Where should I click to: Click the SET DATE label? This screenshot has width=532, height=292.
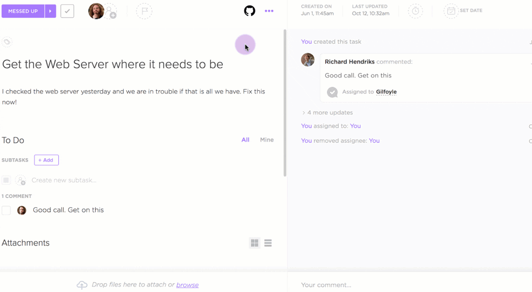coord(471,11)
